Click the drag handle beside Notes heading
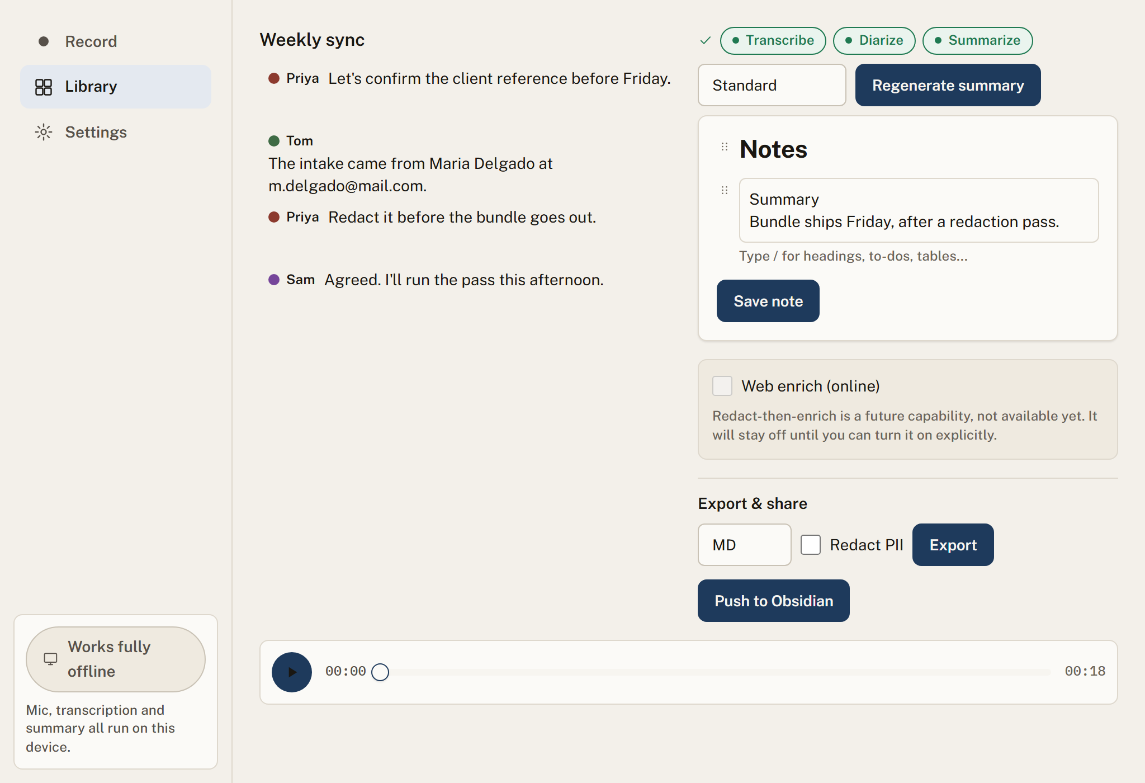This screenshot has width=1145, height=783. (725, 147)
